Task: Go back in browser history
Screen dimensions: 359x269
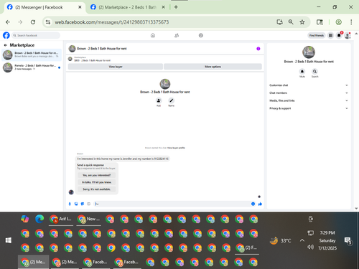Action: coord(8,22)
